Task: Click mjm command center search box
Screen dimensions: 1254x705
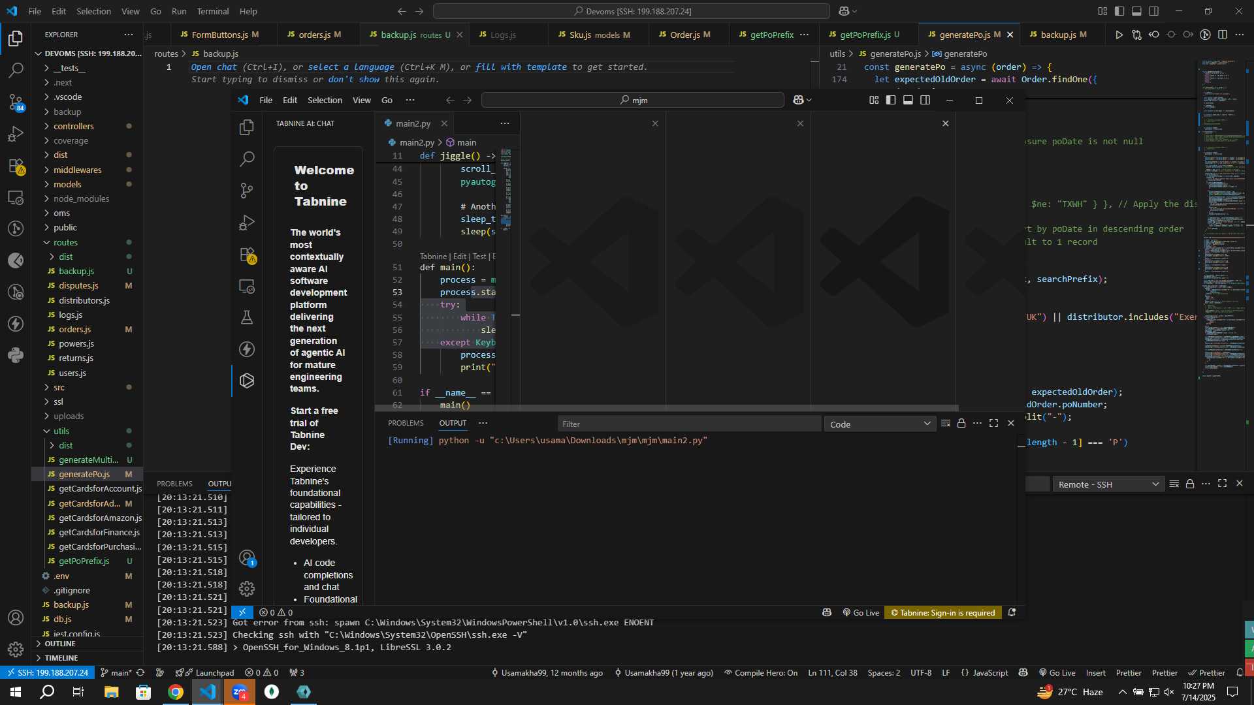Action: (x=632, y=100)
